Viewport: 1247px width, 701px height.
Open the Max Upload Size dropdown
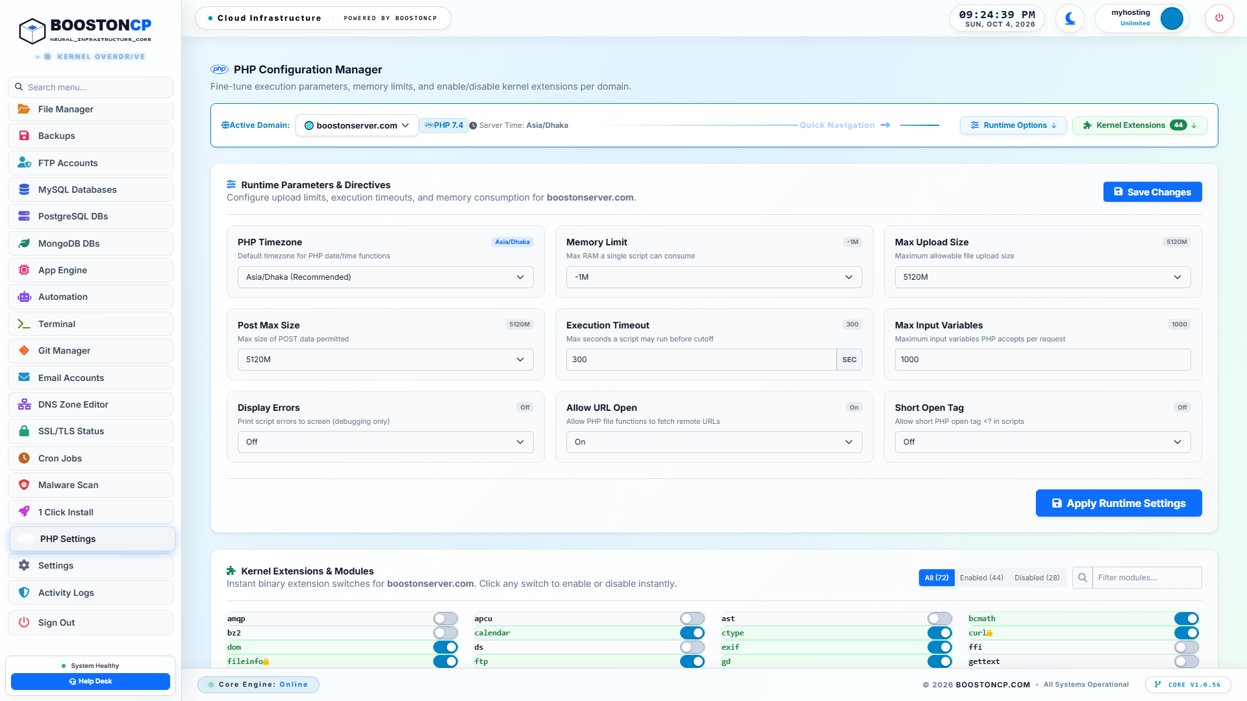1042,277
